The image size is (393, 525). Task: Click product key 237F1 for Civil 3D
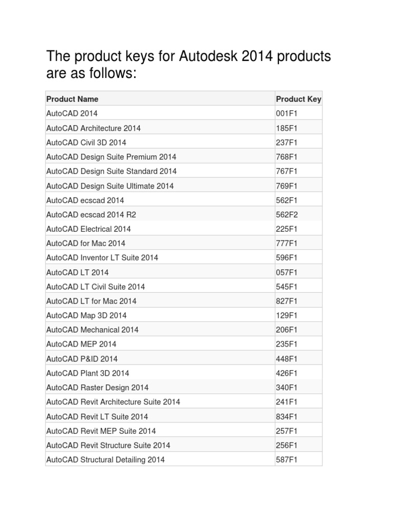287,142
